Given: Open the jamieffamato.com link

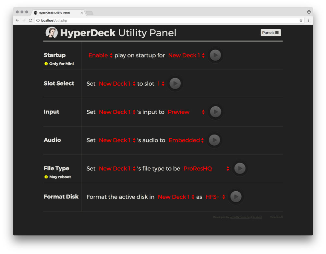Looking at the screenshot, I should click(x=240, y=217).
